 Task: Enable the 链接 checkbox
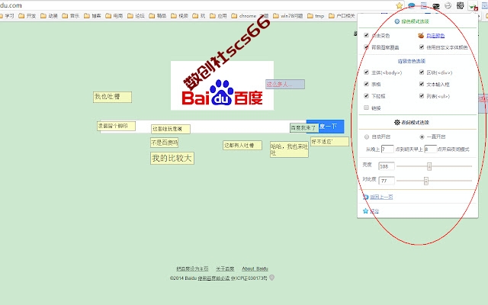pyautogui.click(x=366, y=108)
